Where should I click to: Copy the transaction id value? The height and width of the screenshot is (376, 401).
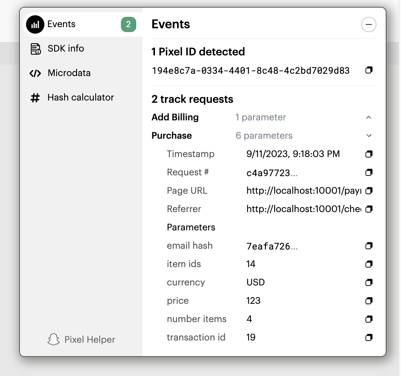pyautogui.click(x=369, y=337)
